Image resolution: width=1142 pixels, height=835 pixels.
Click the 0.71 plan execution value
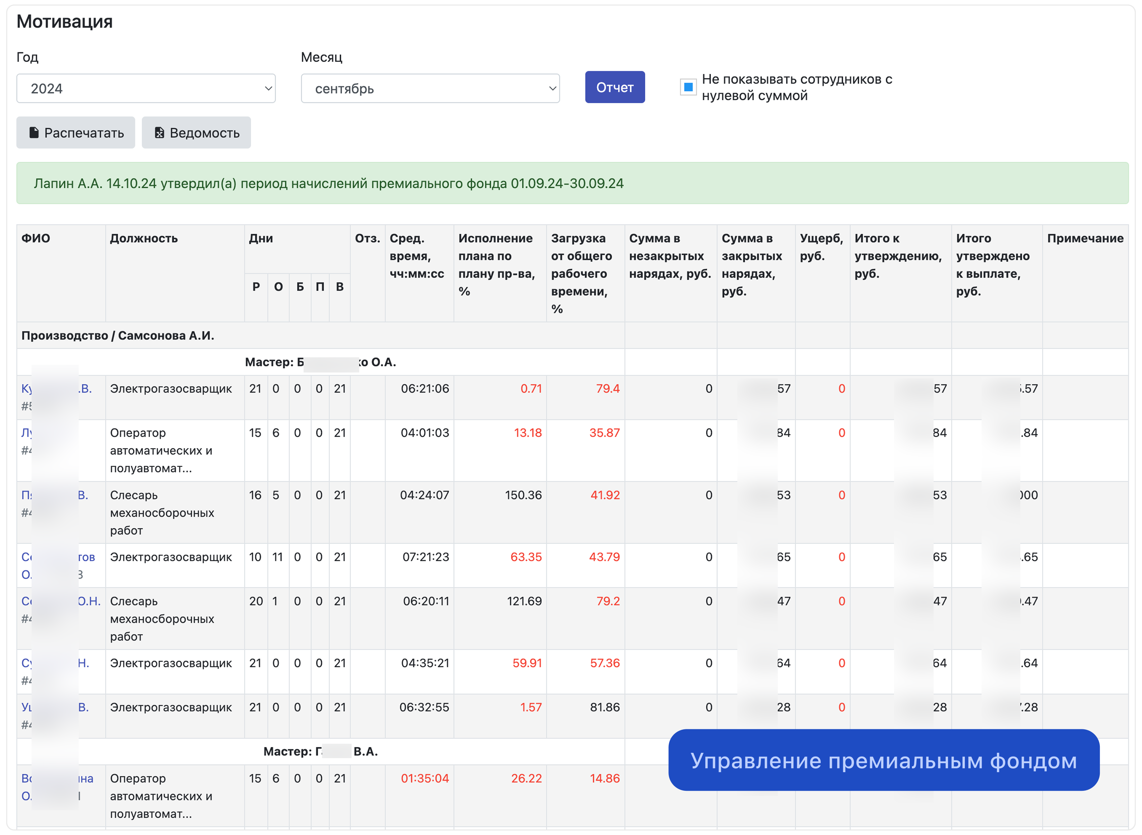point(531,389)
